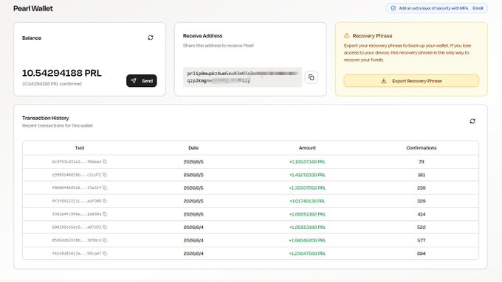Click the 239 confirmations cell
Screen dimensions: 502x282
pyautogui.click(x=422, y=188)
